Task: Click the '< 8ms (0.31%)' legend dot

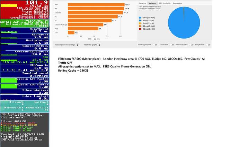Action: click(140, 23)
